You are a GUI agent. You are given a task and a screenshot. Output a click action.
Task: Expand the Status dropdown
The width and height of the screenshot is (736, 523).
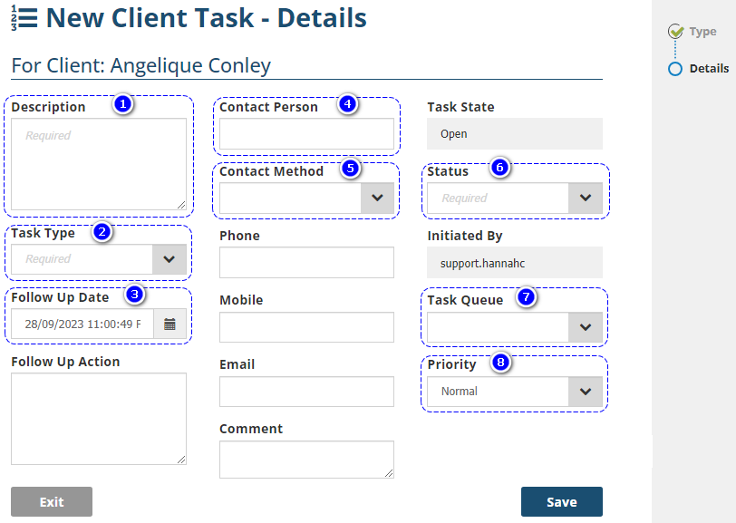click(x=586, y=198)
